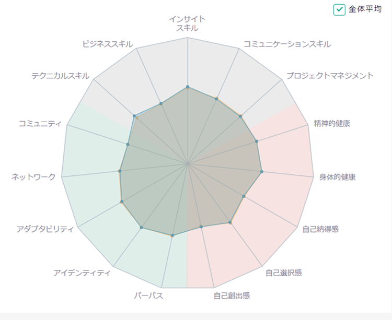Viewport: 392px width, 320px height.
Task: Uncheck the 全体平均 checkbox
Action: coord(339,10)
